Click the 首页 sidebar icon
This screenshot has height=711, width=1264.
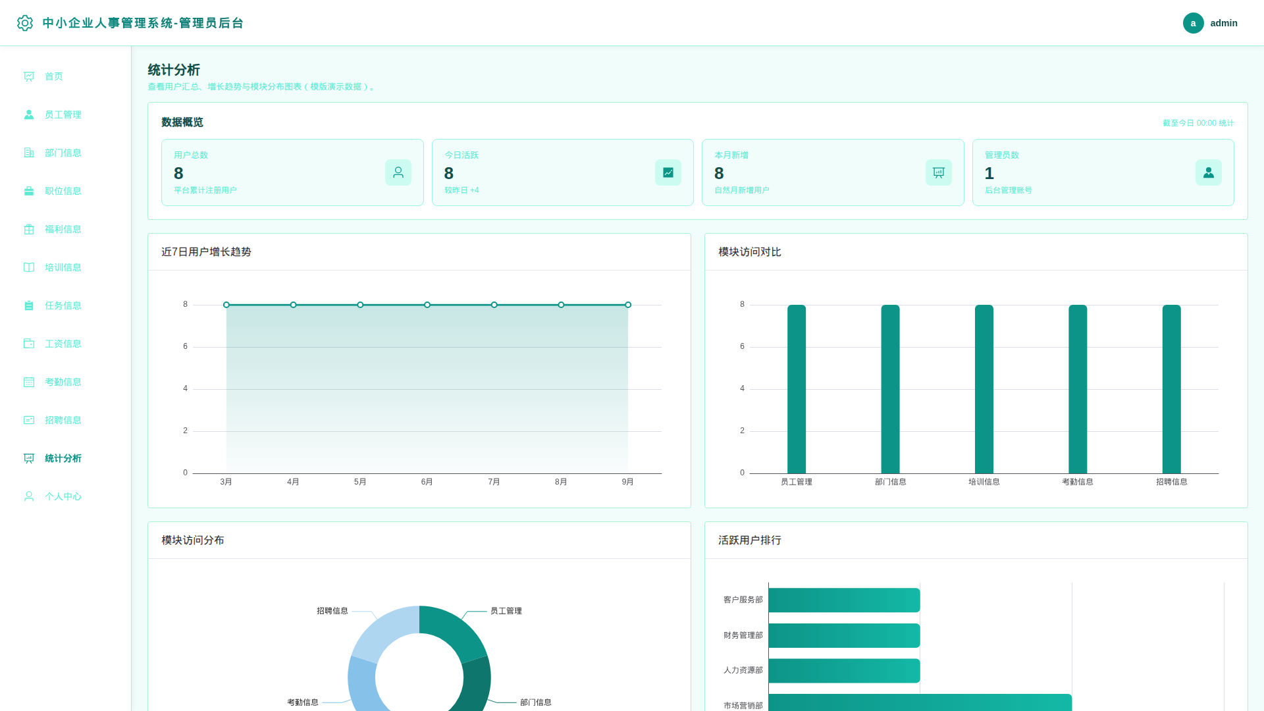(x=29, y=76)
